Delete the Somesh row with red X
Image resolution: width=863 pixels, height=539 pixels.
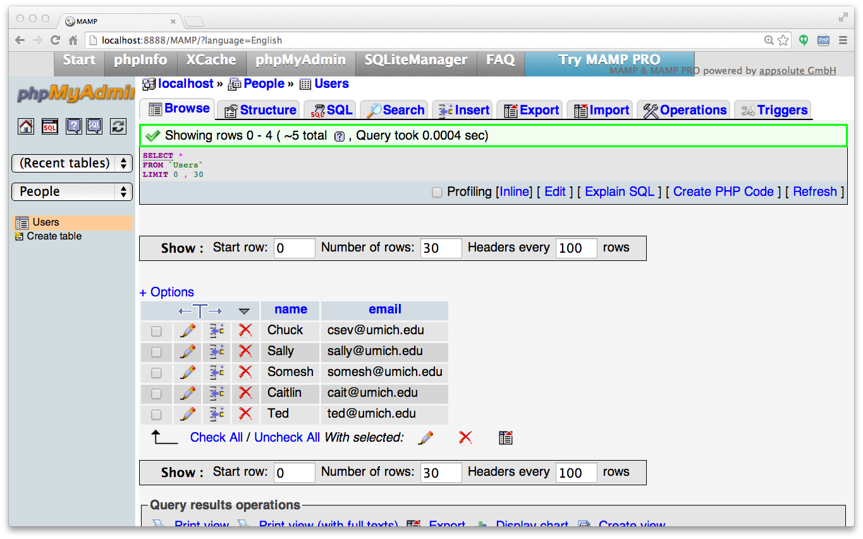tap(245, 372)
